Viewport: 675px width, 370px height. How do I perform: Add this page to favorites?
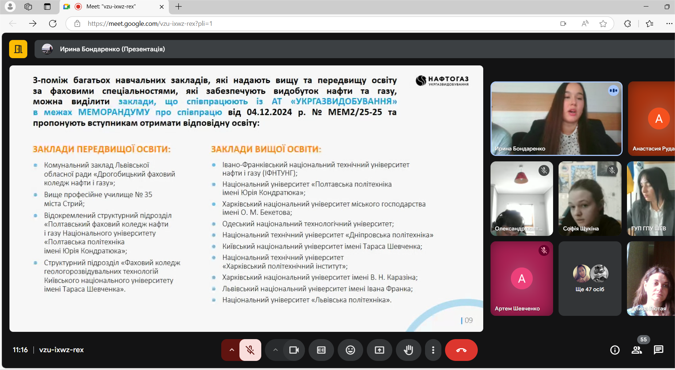603,24
